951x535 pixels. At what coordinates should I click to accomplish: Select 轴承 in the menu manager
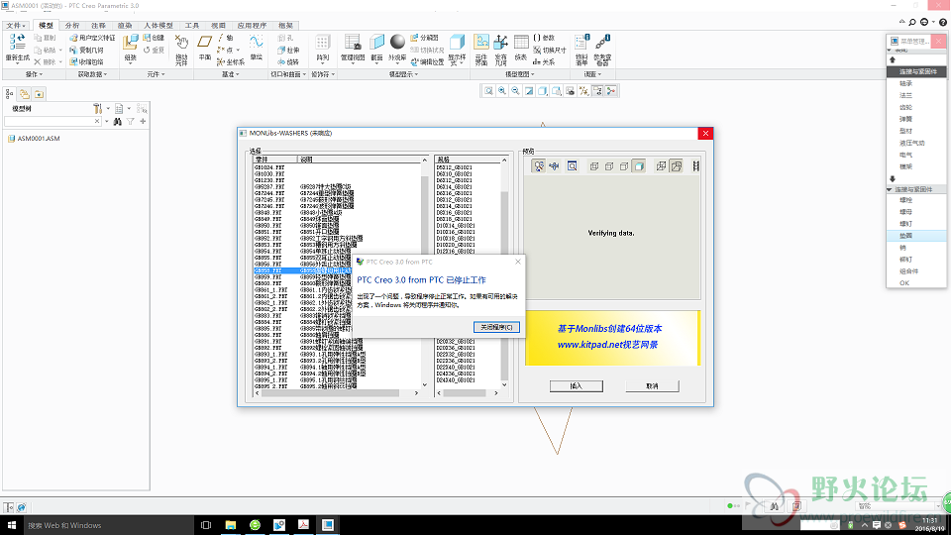(905, 83)
